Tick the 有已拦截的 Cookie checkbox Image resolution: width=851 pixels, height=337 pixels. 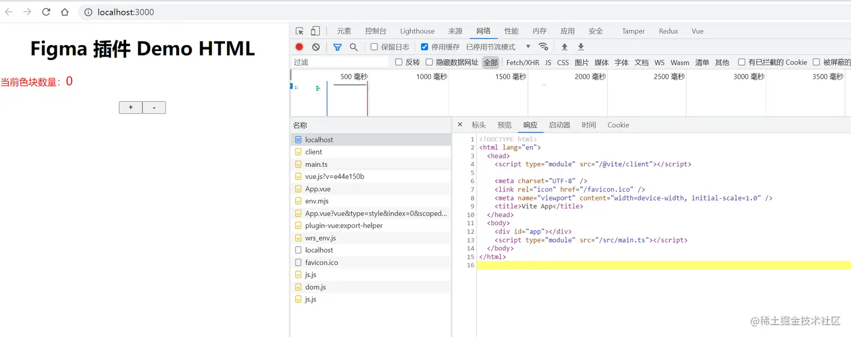tap(742, 62)
